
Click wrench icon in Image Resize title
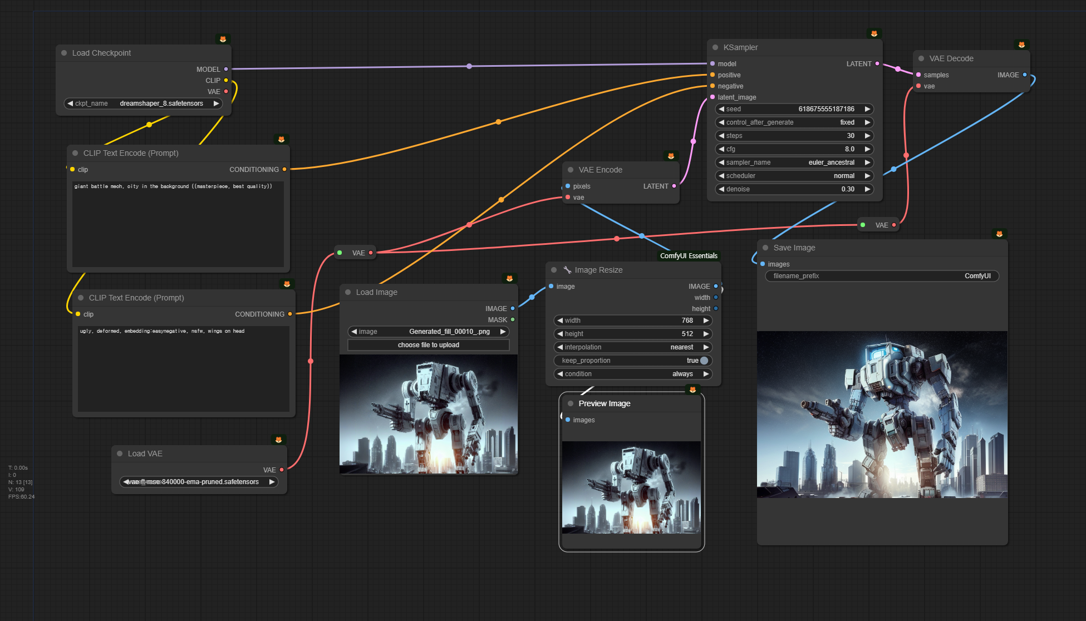[567, 270]
